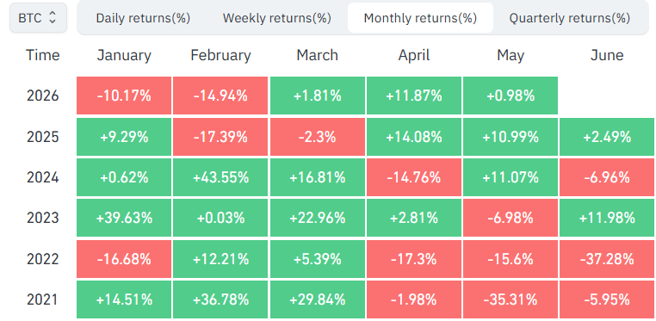This screenshot has height=321, width=656.
Task: Open the BTC coin selector dropdown
Action: click(38, 17)
